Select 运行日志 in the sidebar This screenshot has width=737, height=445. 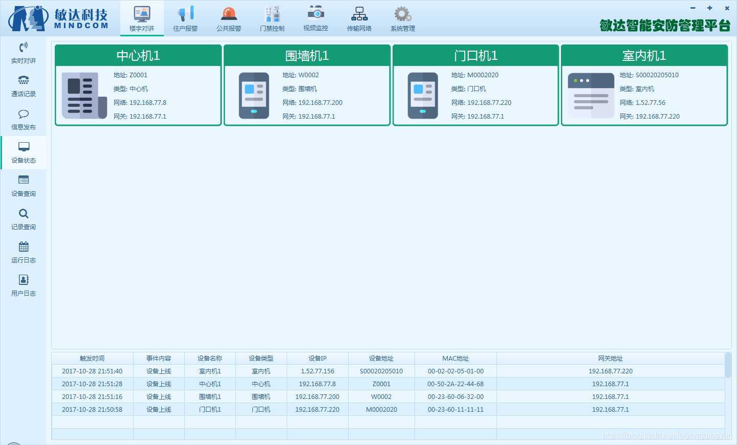(24, 252)
